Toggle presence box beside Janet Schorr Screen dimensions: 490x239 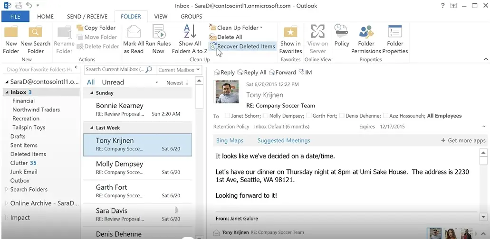tap(227, 116)
